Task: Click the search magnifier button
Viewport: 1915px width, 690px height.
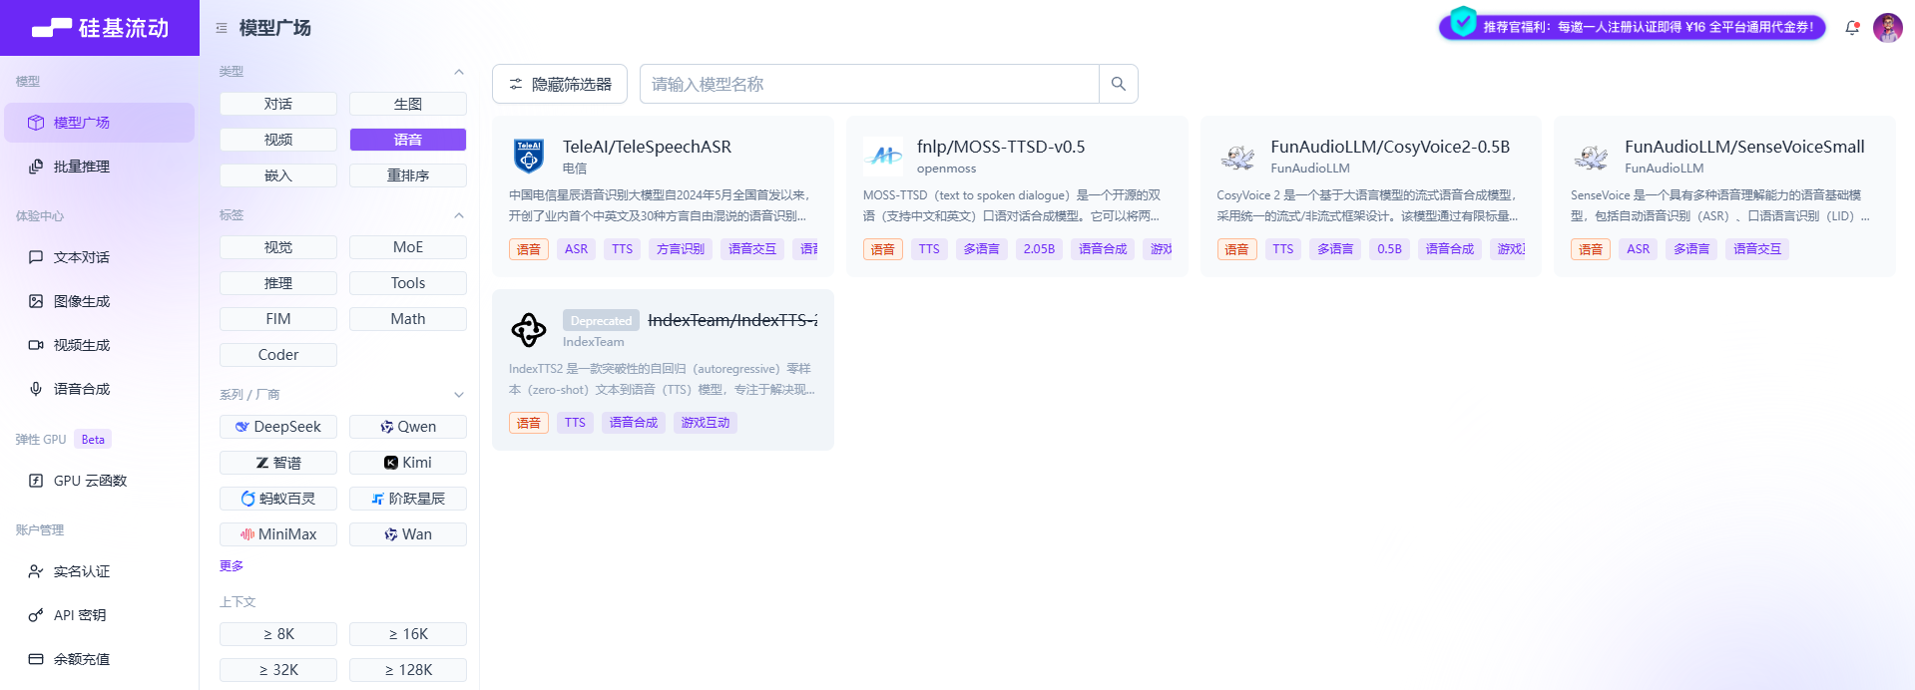Action: (1119, 84)
